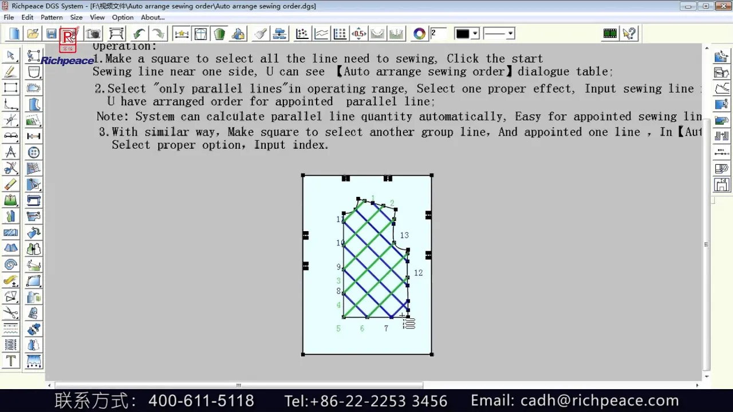The height and width of the screenshot is (412, 733).
Task: Click the green Undo arrow
Action: (139, 34)
